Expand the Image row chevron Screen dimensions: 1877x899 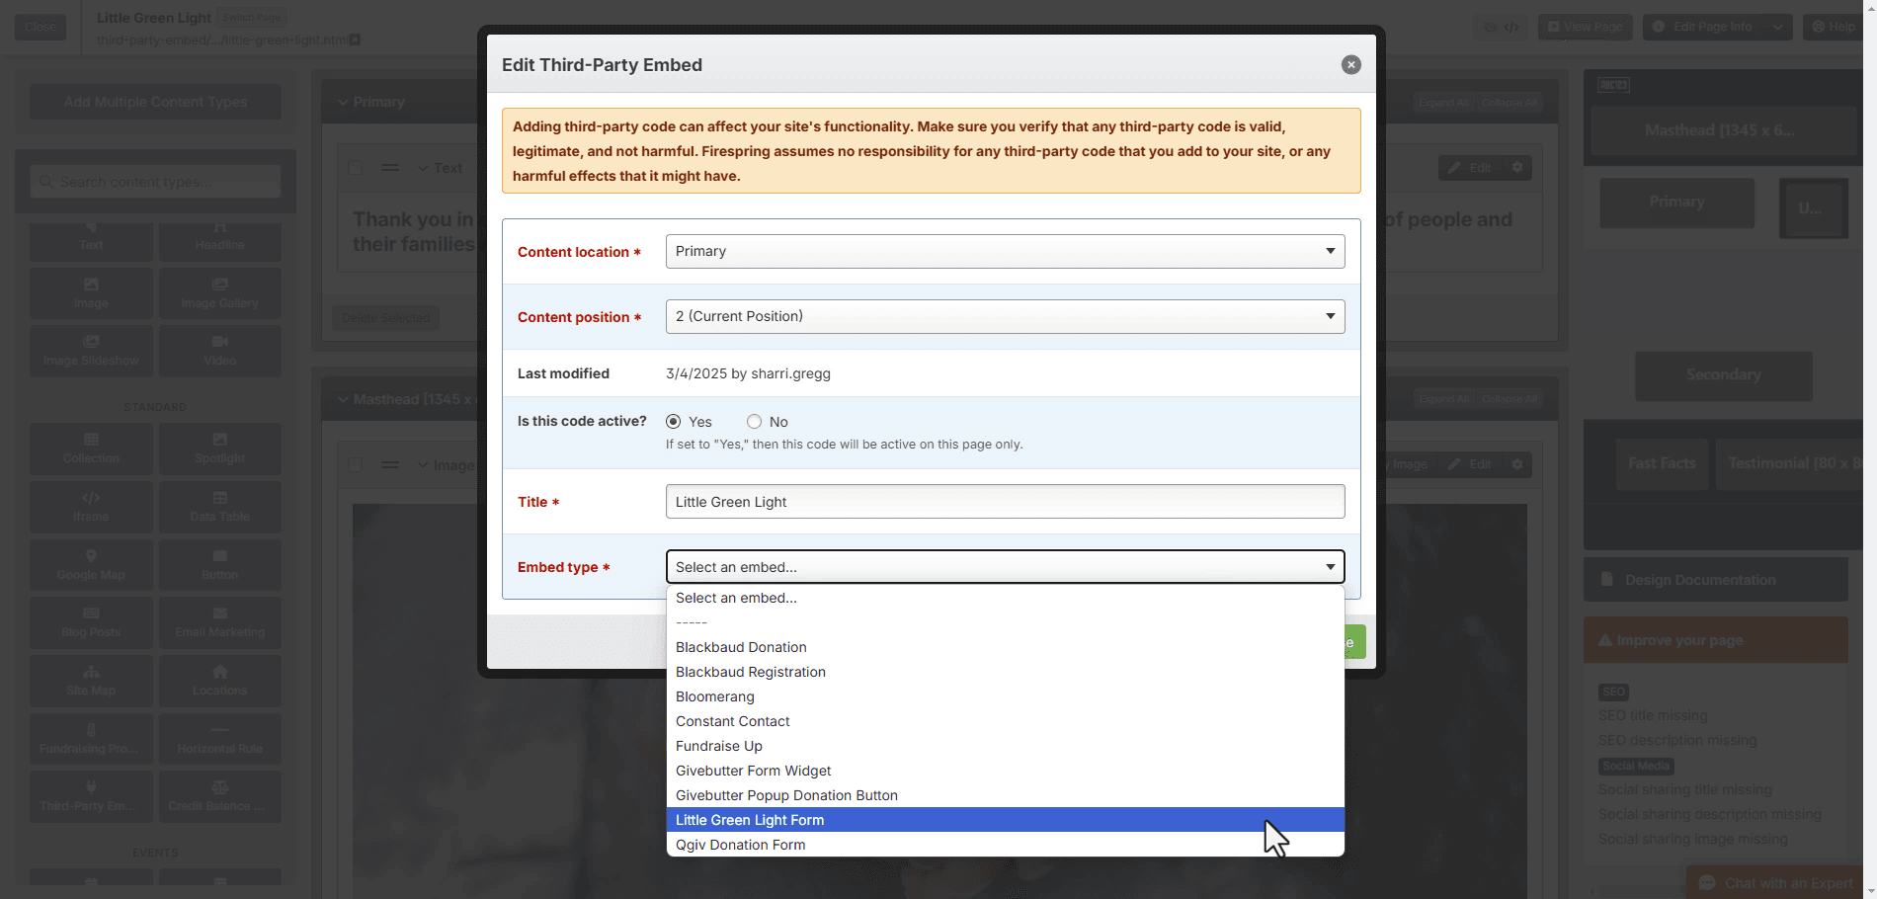(x=423, y=465)
